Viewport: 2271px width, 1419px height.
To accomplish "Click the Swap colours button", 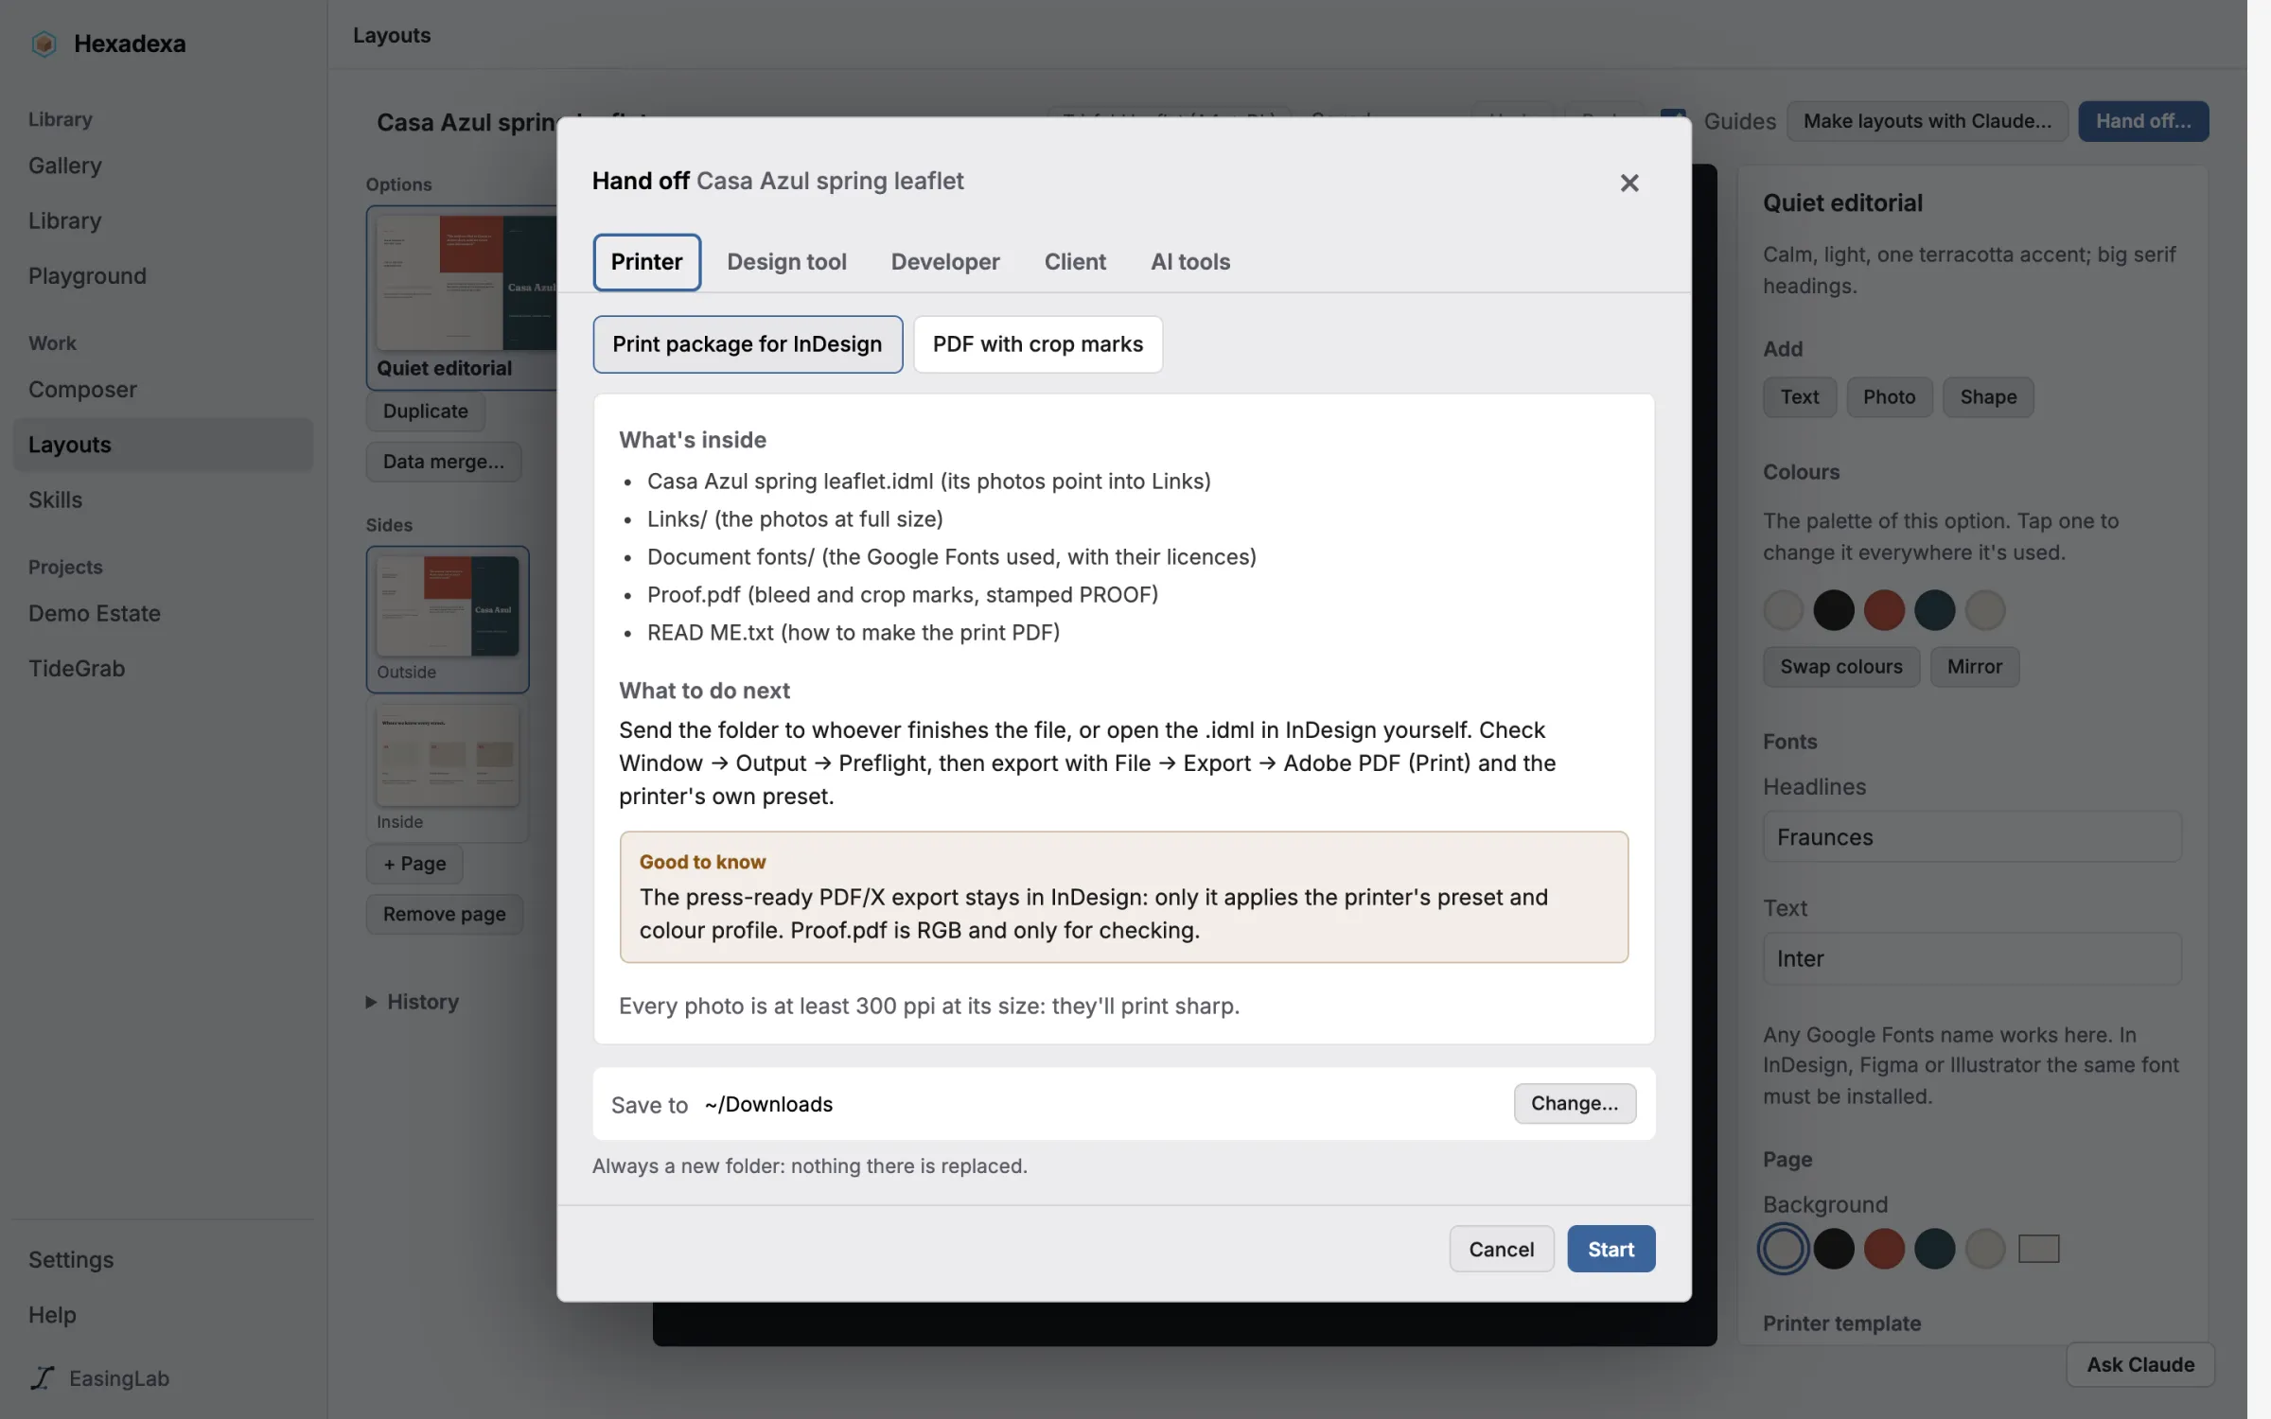I will (1840, 667).
